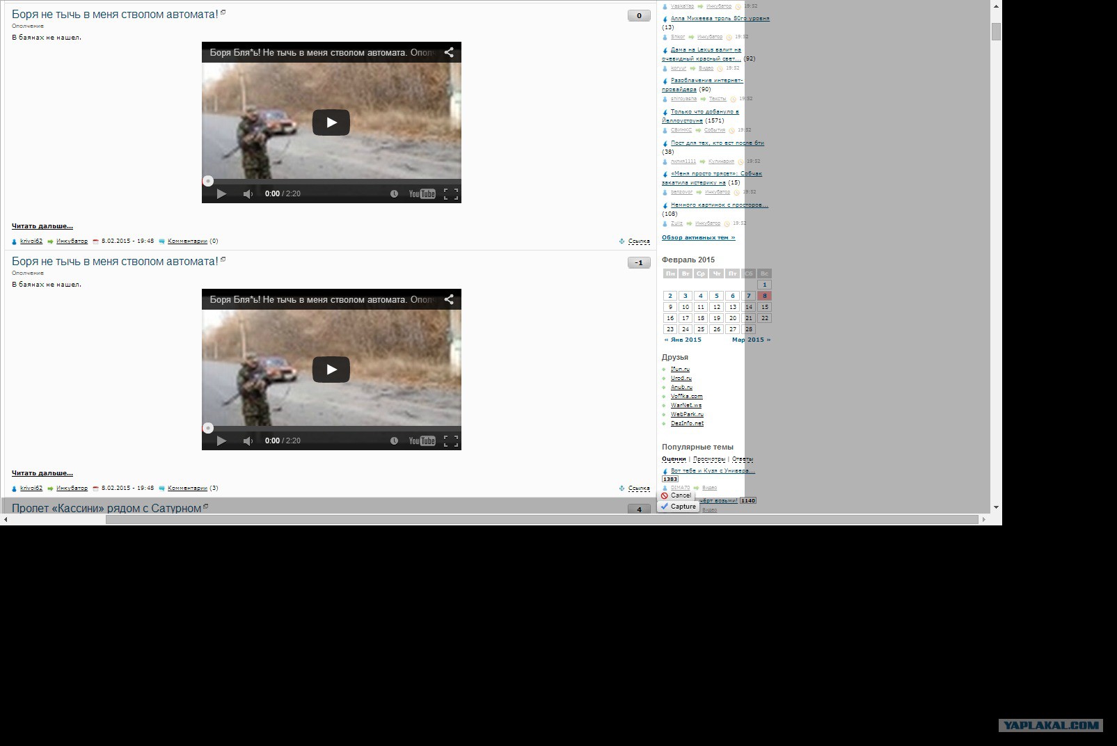The image size is (1117, 746).
Task: Click 'Читать дальше...' under the first video
Action: pos(42,225)
